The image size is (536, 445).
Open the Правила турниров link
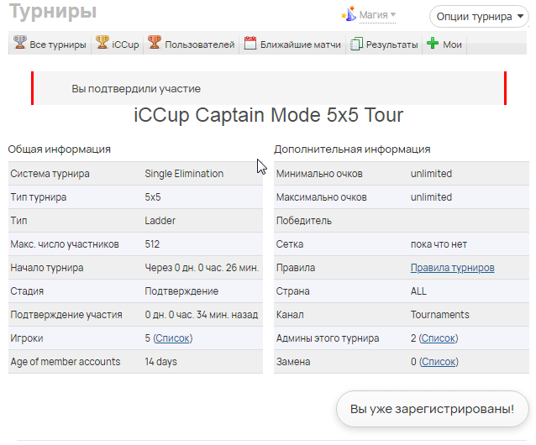point(452,268)
